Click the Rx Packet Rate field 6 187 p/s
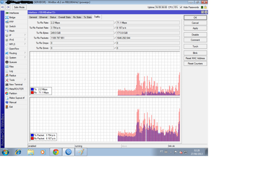The image size is (260, 195). tap(148, 28)
